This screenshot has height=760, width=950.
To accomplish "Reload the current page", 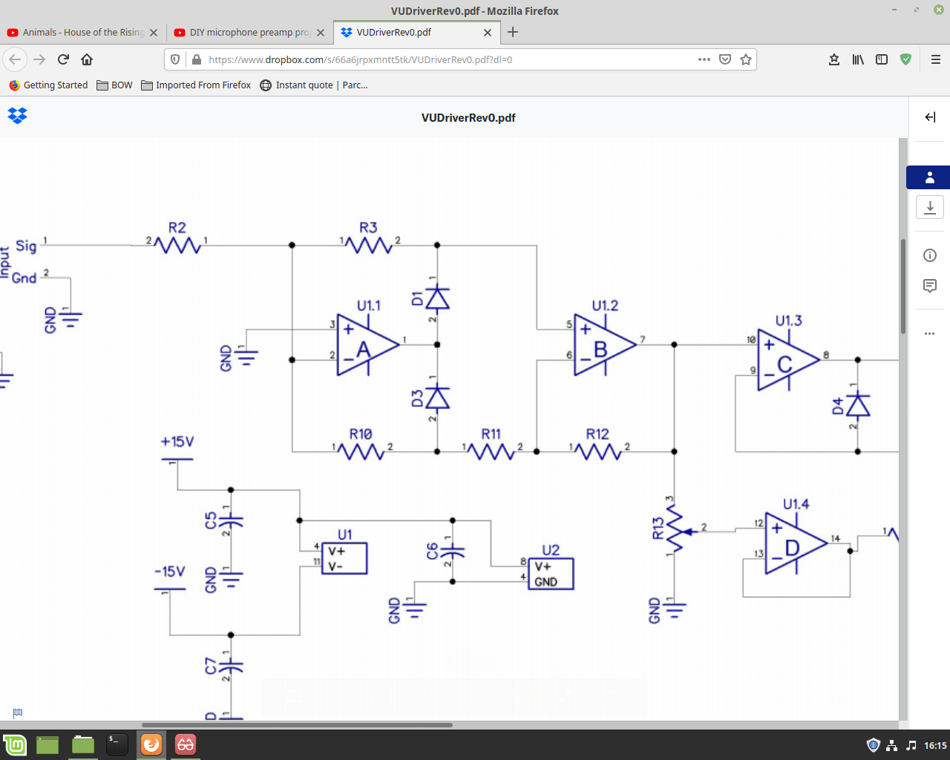I will [63, 59].
